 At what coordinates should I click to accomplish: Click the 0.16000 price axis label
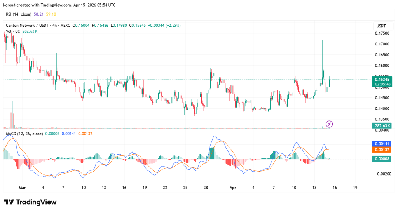tap(382, 66)
